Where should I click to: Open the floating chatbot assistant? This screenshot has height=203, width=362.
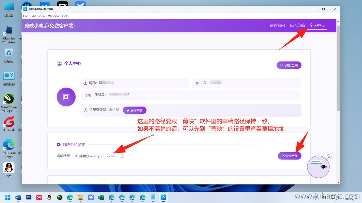point(318,167)
